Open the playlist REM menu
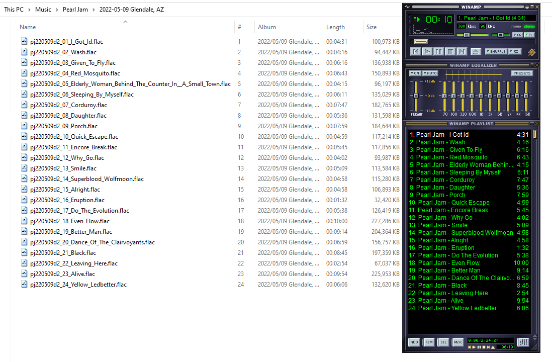The image size is (552, 362). [429, 342]
